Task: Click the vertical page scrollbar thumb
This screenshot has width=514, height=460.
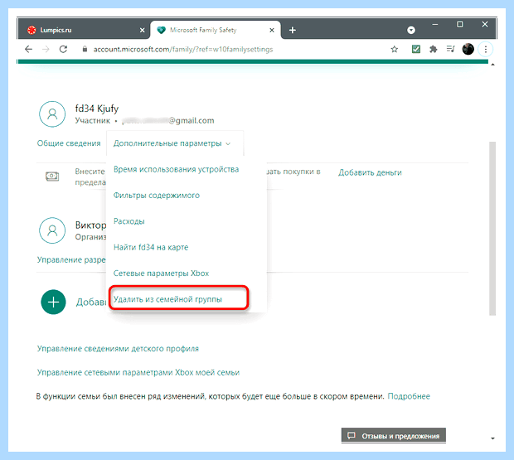Action: click(492, 229)
